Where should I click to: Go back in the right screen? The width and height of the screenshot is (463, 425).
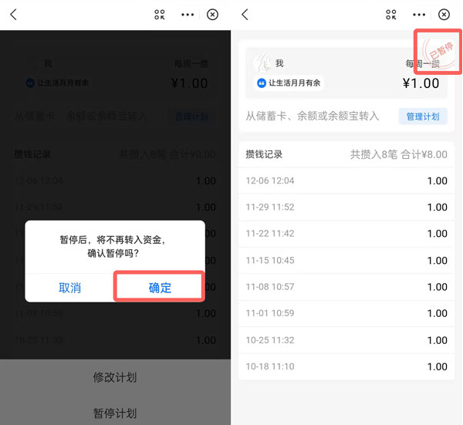click(245, 15)
